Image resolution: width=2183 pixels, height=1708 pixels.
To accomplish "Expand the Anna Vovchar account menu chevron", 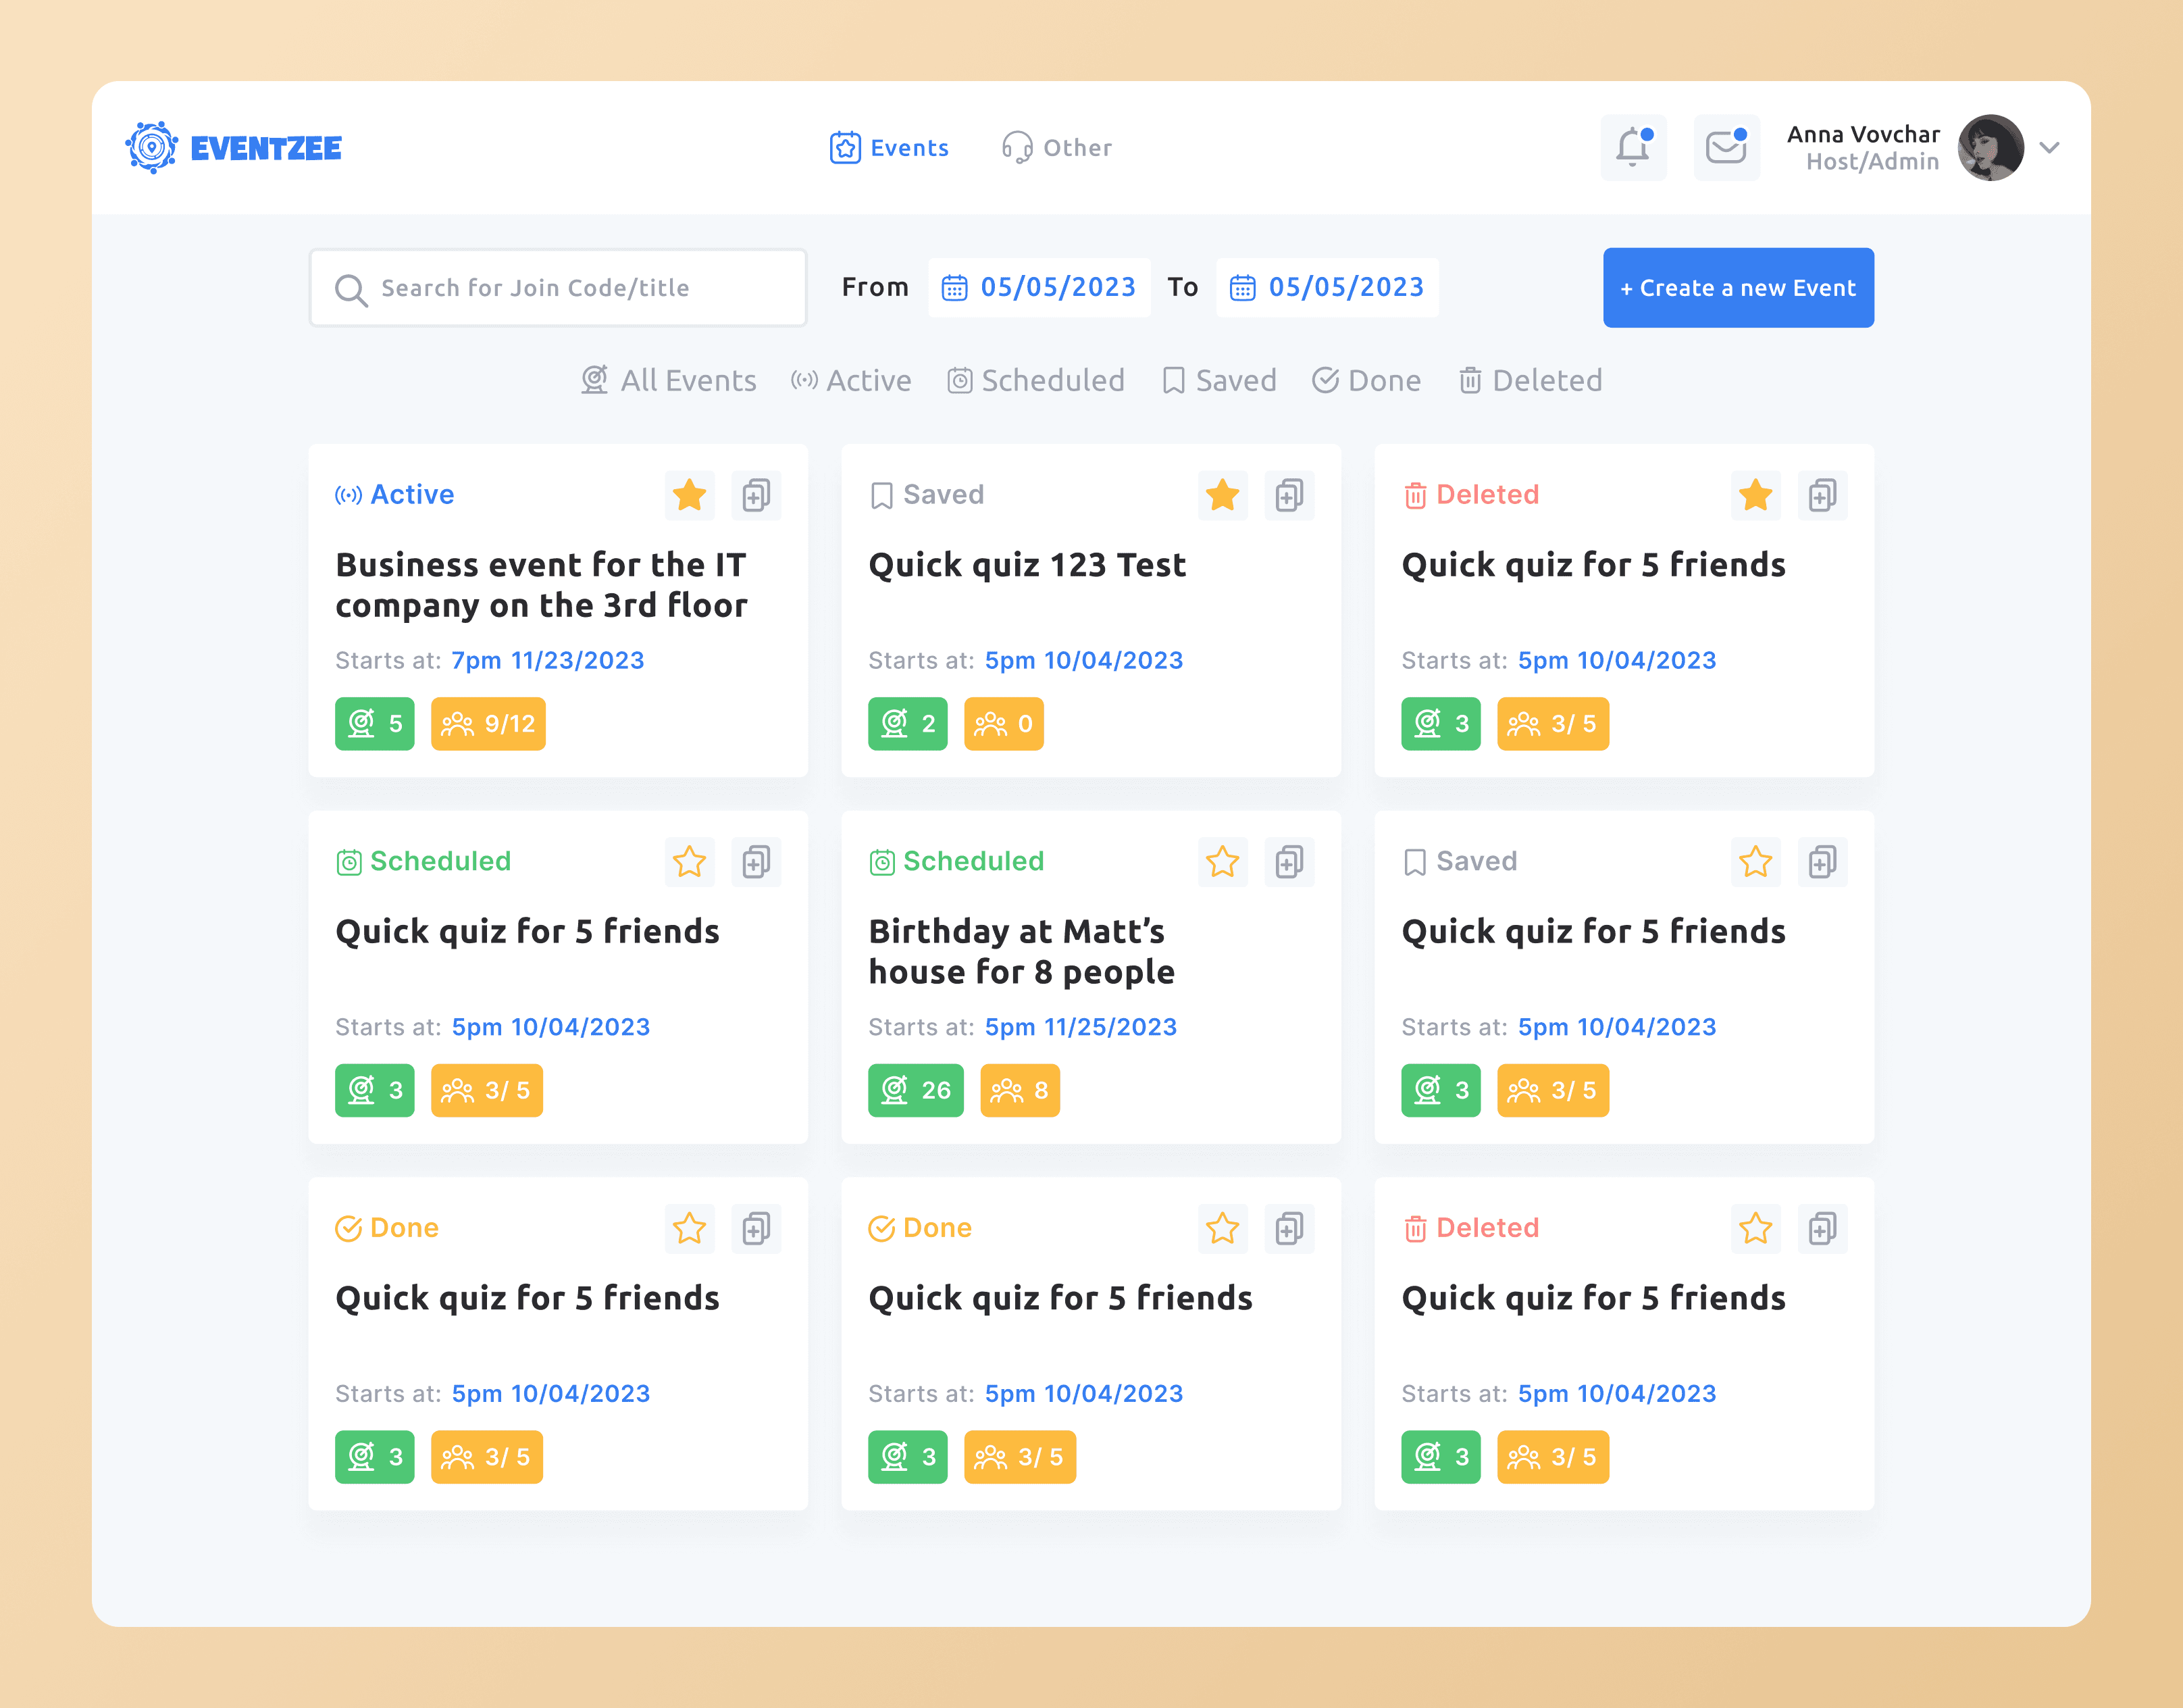I will click(x=2050, y=148).
